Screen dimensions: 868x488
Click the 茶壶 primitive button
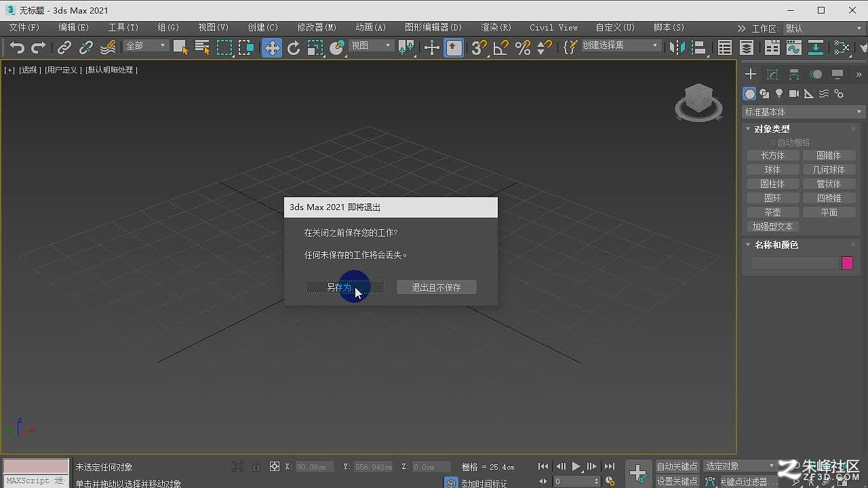[772, 212]
